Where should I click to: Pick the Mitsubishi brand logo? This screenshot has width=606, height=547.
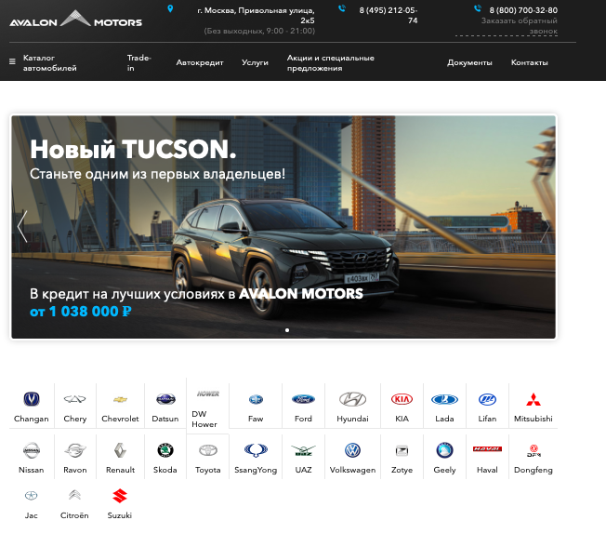(x=534, y=399)
